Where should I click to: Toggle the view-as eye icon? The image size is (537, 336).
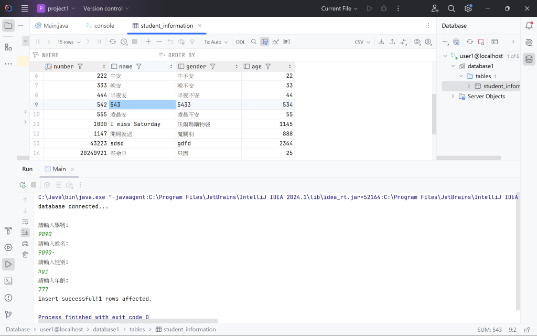pyautogui.click(x=417, y=41)
